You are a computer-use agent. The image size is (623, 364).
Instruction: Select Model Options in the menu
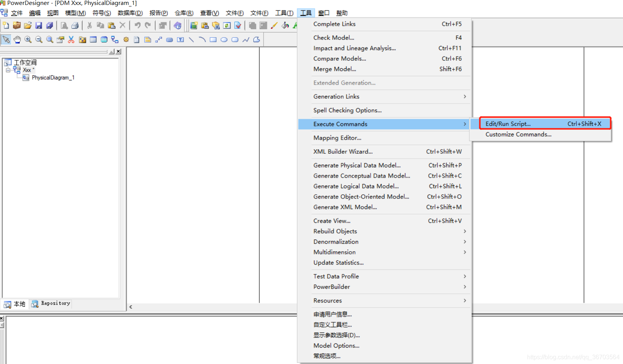click(384, 345)
